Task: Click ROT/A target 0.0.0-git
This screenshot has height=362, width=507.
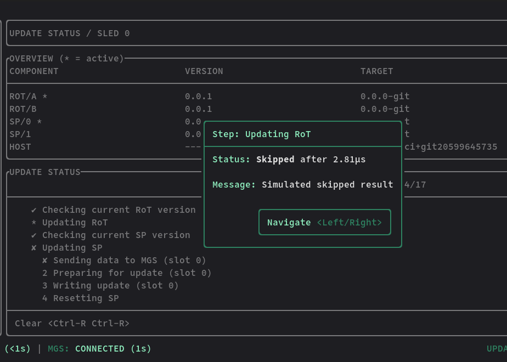Action: tap(385, 97)
